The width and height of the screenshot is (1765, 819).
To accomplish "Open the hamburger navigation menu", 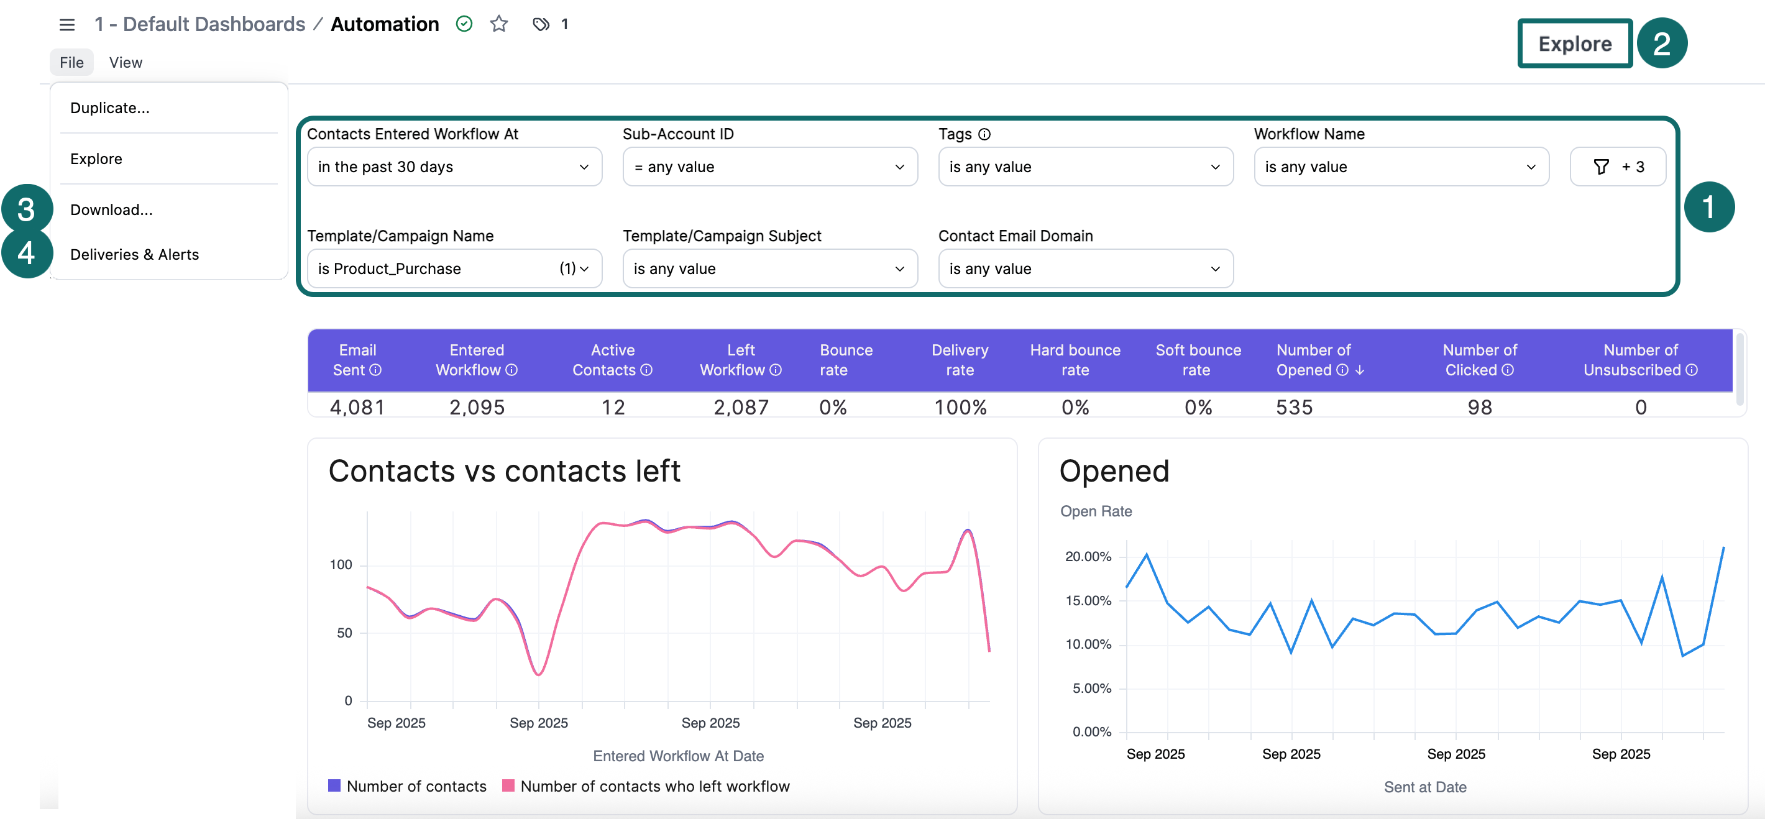I will [66, 24].
